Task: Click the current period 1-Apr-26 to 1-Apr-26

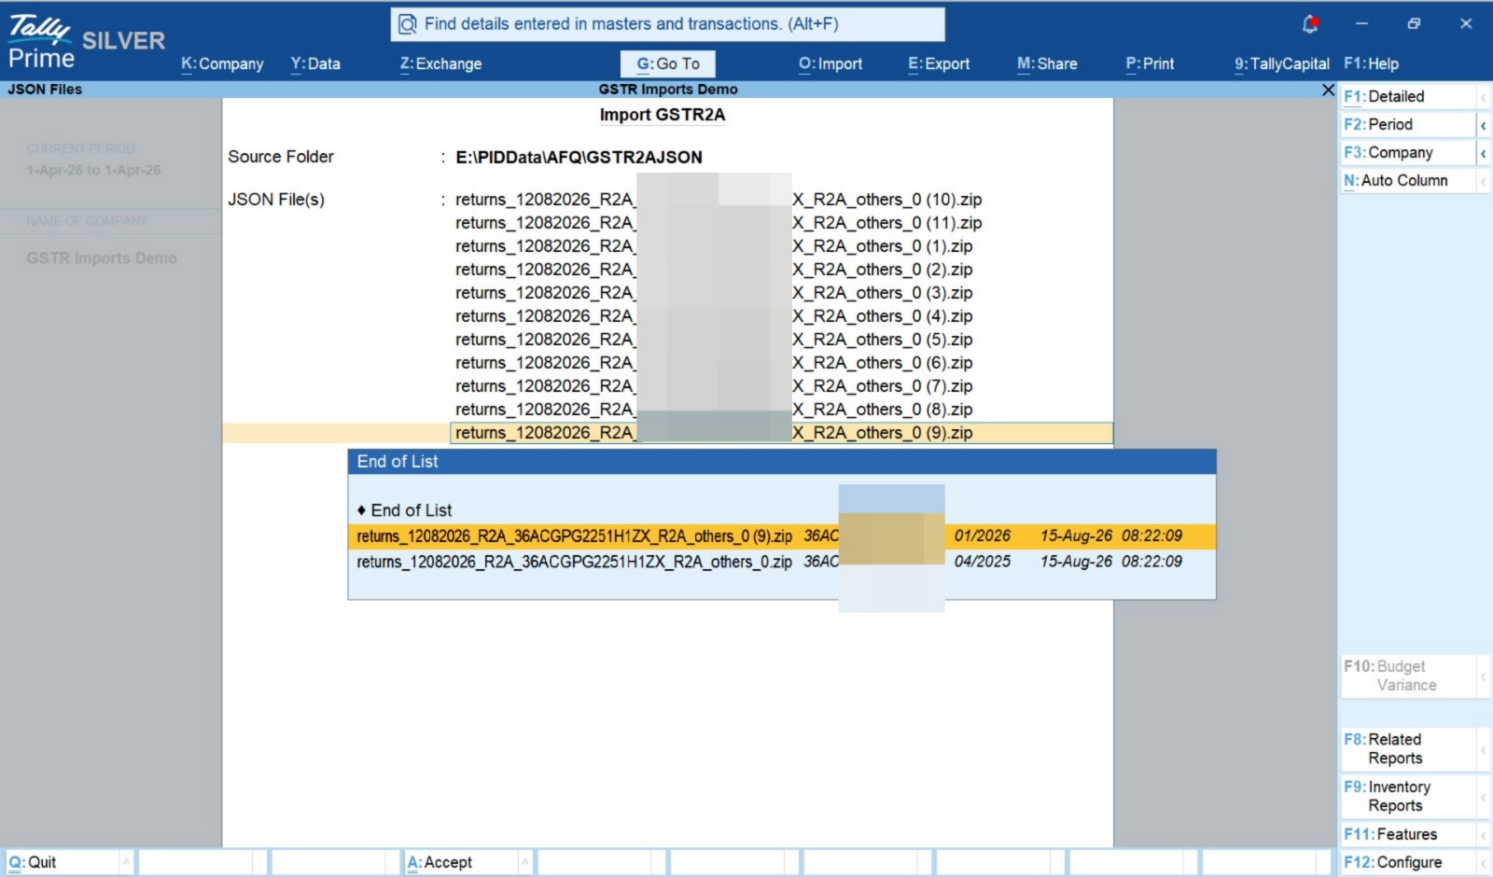Action: coord(93,171)
